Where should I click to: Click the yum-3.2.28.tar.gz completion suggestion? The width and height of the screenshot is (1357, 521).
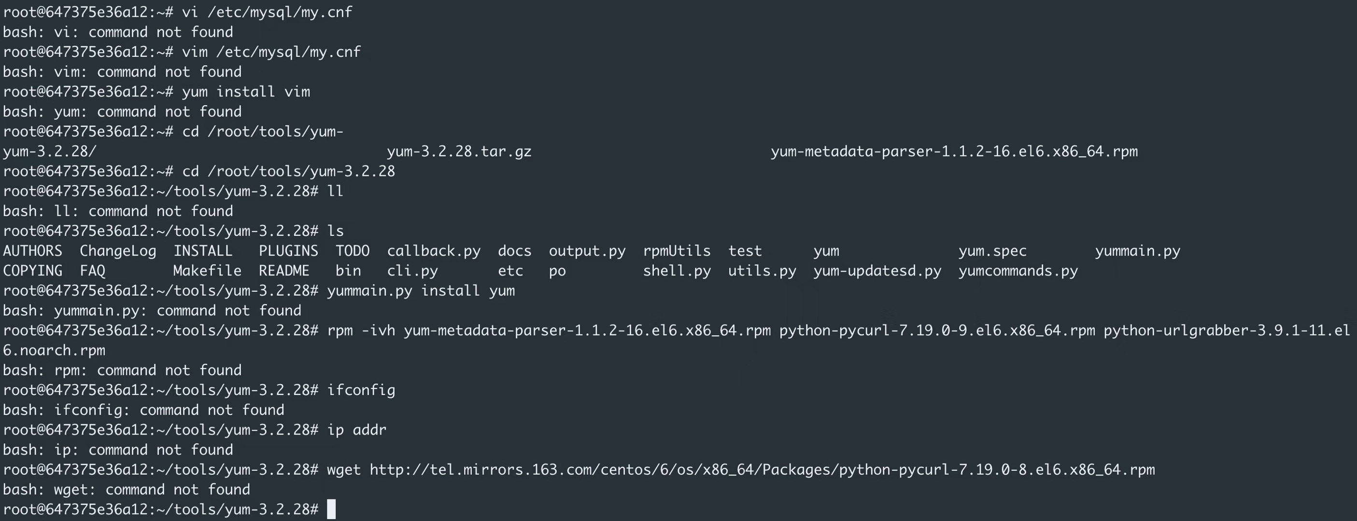[x=459, y=151]
